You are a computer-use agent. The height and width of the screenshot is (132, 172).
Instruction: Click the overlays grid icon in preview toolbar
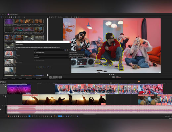tap(71, 17)
